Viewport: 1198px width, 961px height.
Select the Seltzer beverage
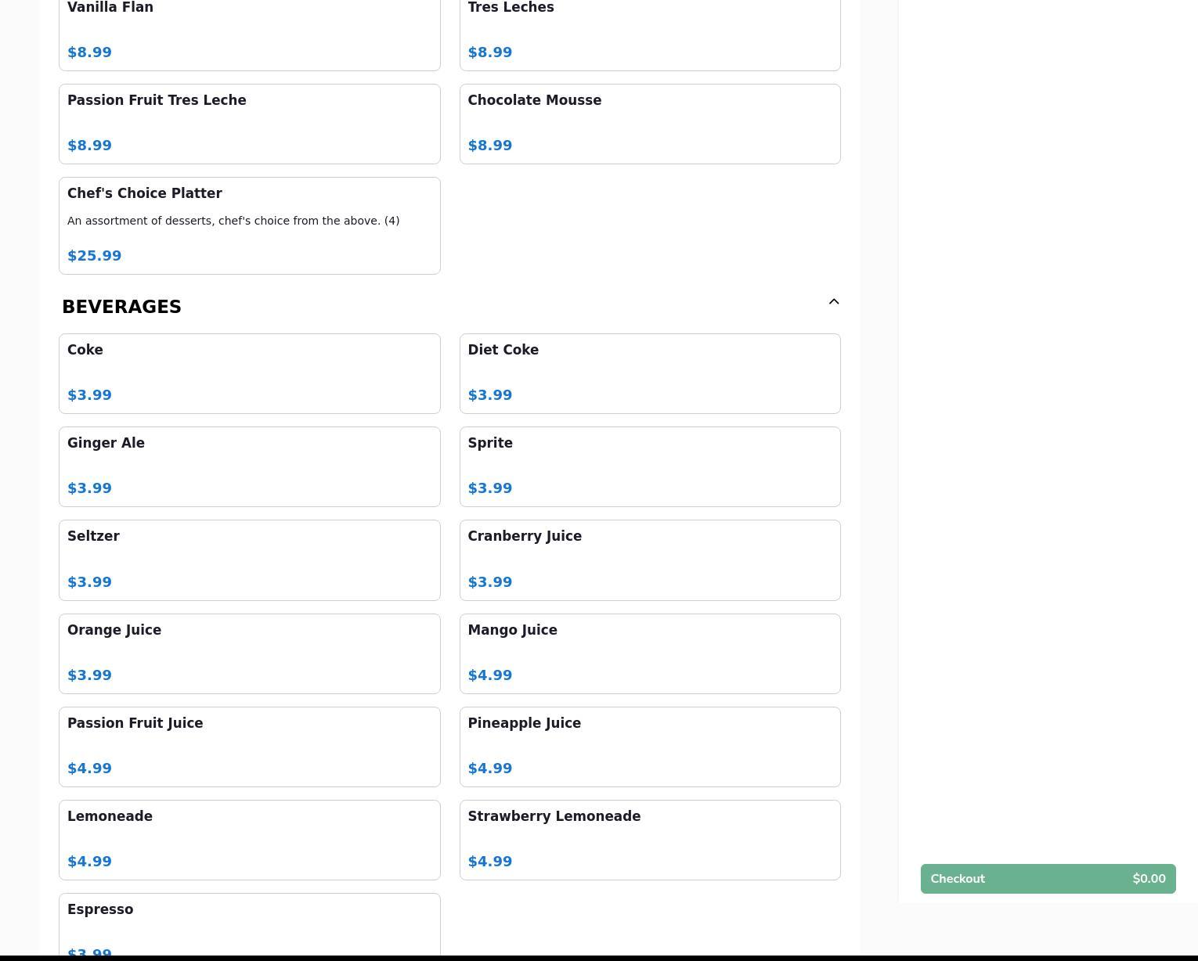coord(250,560)
